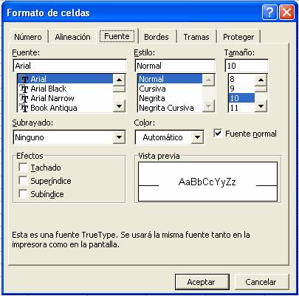The width and height of the screenshot is (299, 296).
Task: Switch to the Bordes tab
Action: point(157,37)
